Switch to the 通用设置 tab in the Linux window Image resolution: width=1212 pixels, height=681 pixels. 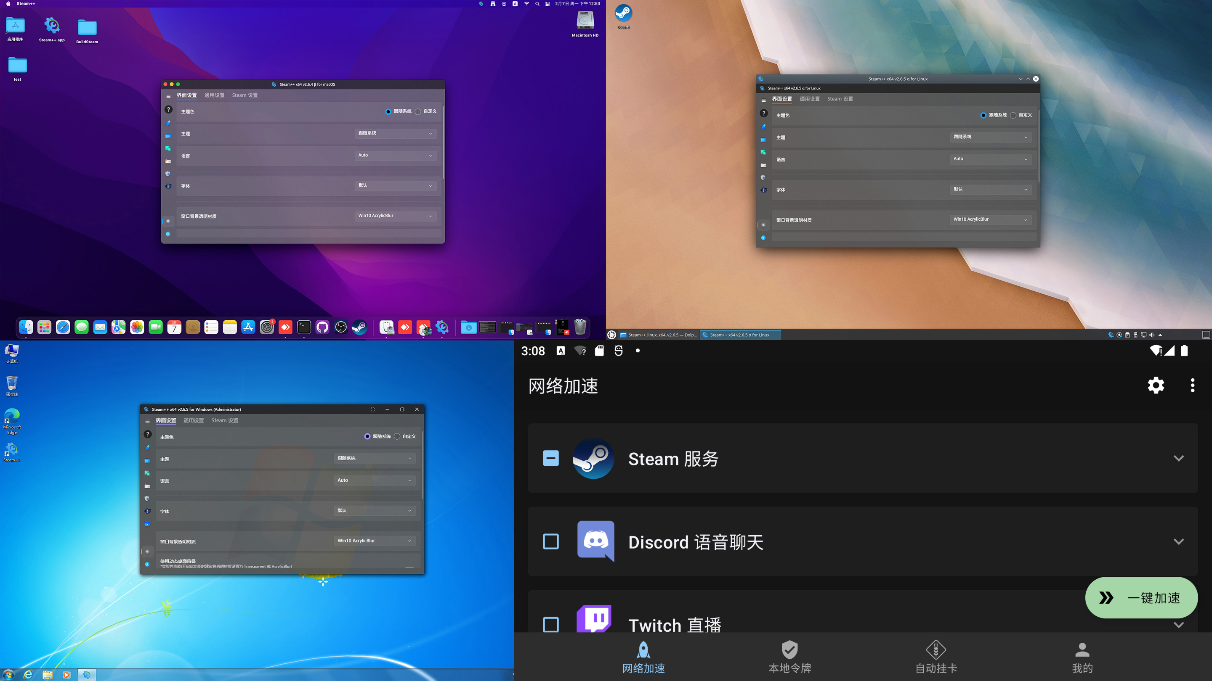click(809, 99)
